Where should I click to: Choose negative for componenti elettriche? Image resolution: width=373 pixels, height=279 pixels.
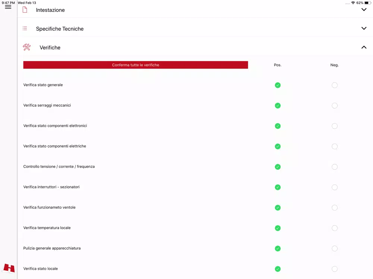pyautogui.click(x=335, y=146)
